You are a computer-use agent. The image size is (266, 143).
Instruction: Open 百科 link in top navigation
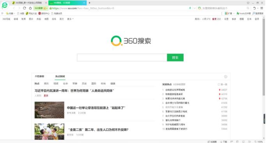(x=54, y=19)
